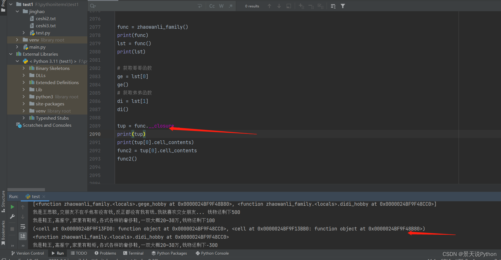Collapse the test1 project root
This screenshot has width=501, height=260.
pos(11,4)
